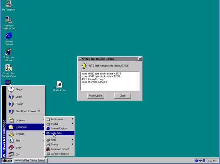Click the status text box in dialog
The image size is (220, 164).
110,81
